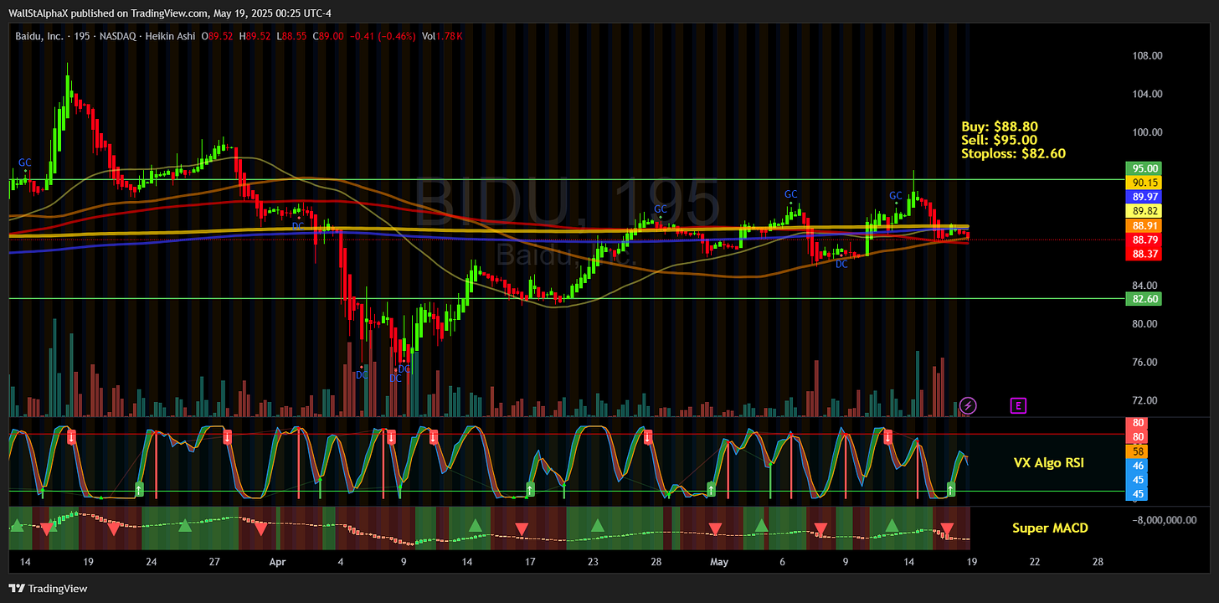Select the 95.00 green price label
The width and height of the screenshot is (1219, 603).
pos(1143,167)
